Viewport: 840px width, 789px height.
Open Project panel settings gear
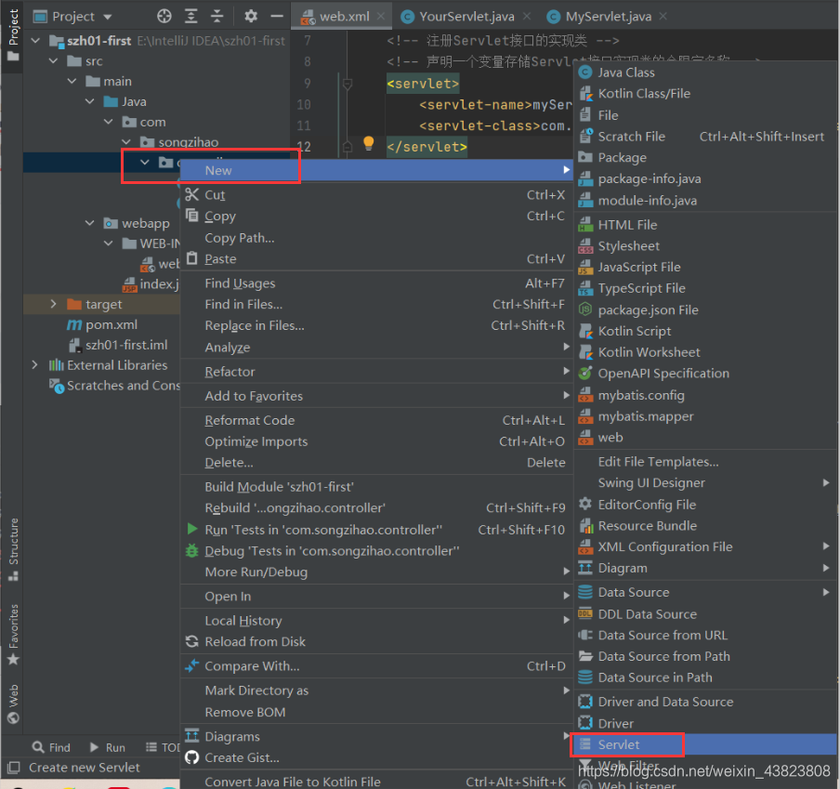[251, 16]
